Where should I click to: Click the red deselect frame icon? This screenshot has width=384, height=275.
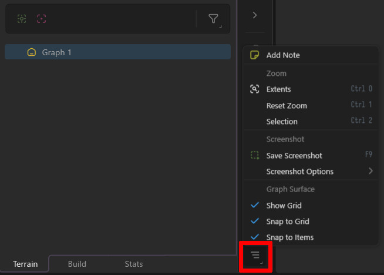coord(41,19)
